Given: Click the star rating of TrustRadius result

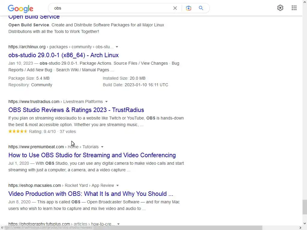Looking at the screenshot, I should tap(18, 131).
